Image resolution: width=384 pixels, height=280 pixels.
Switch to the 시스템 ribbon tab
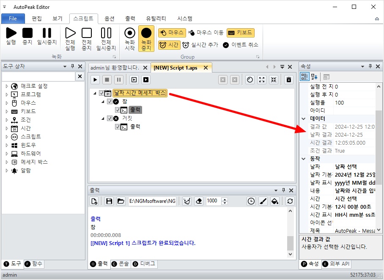pyautogui.click(x=185, y=19)
